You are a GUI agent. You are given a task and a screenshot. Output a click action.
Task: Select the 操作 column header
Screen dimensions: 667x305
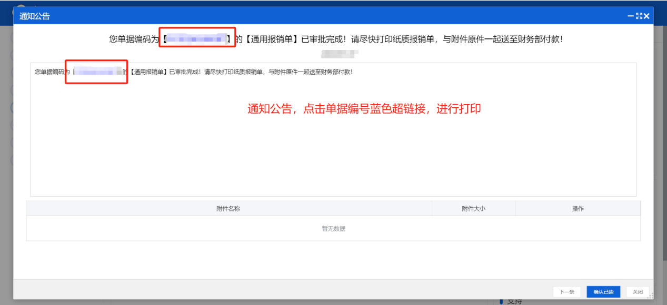point(578,208)
